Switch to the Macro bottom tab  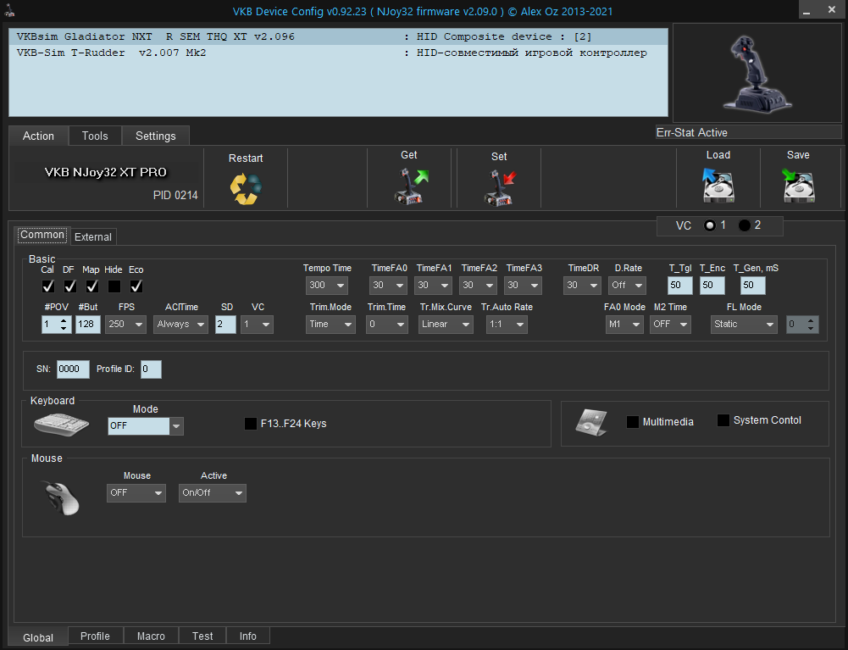151,636
